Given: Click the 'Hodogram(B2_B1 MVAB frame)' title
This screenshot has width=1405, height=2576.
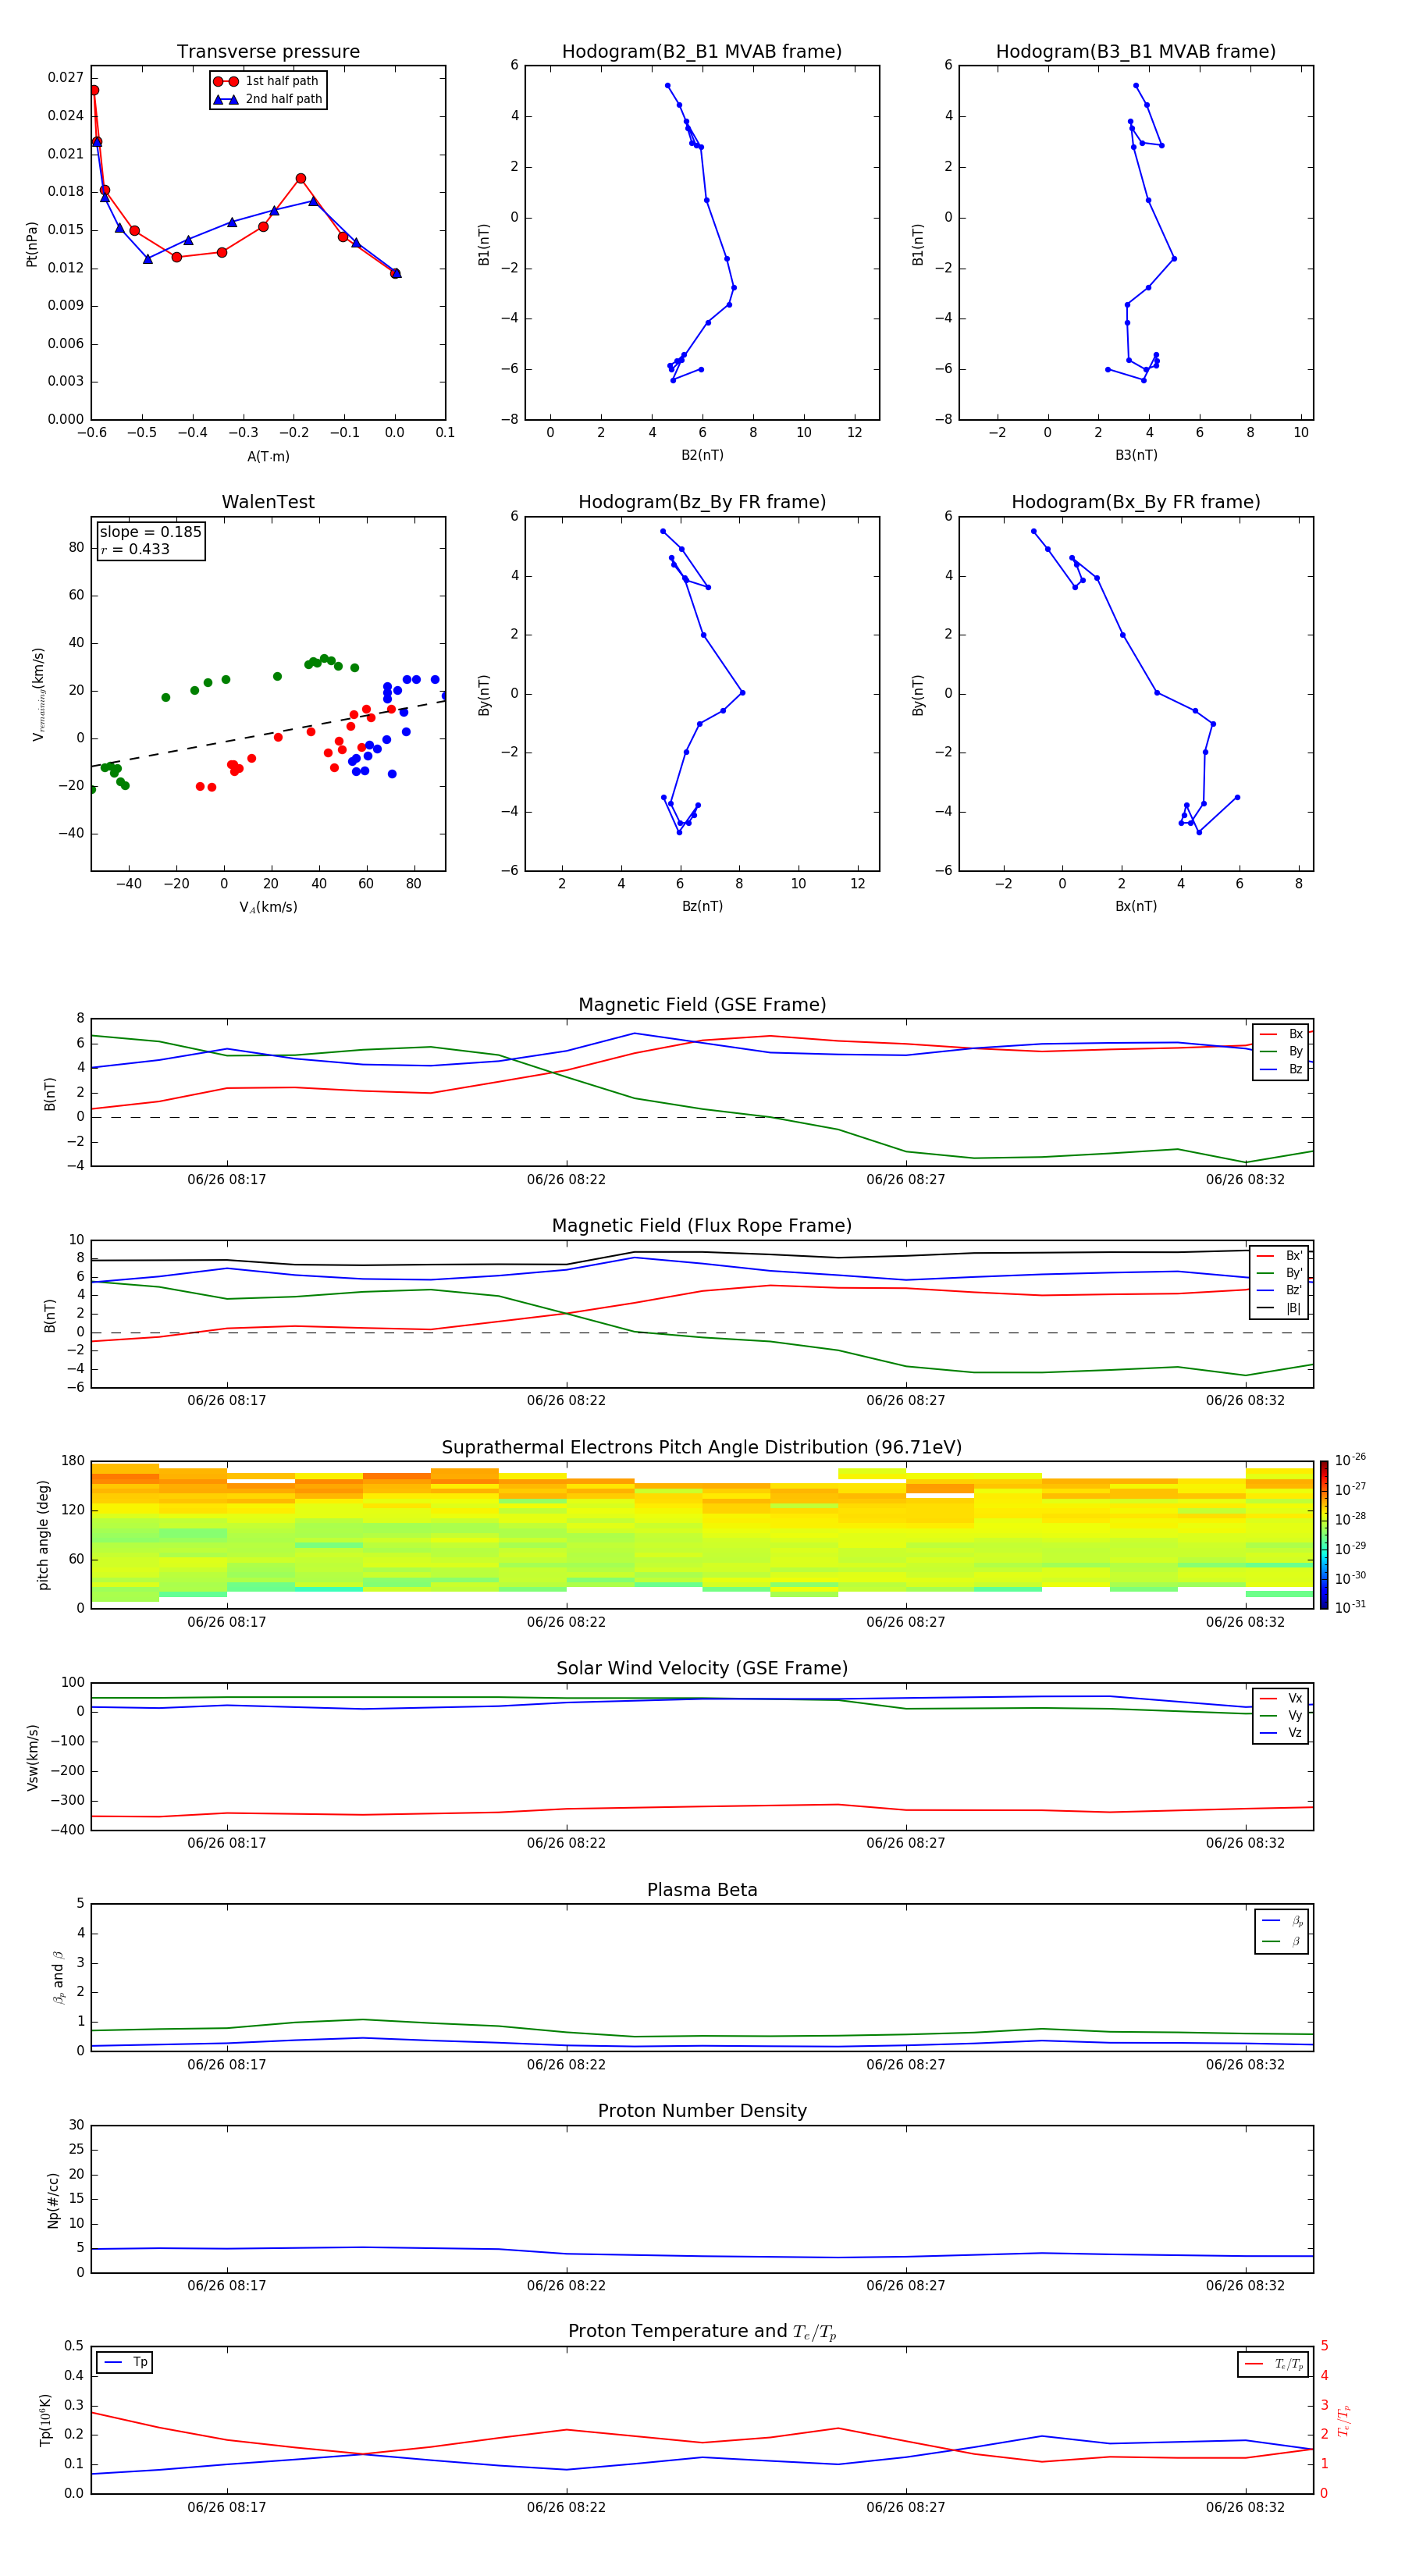Looking at the screenshot, I should click(702, 52).
